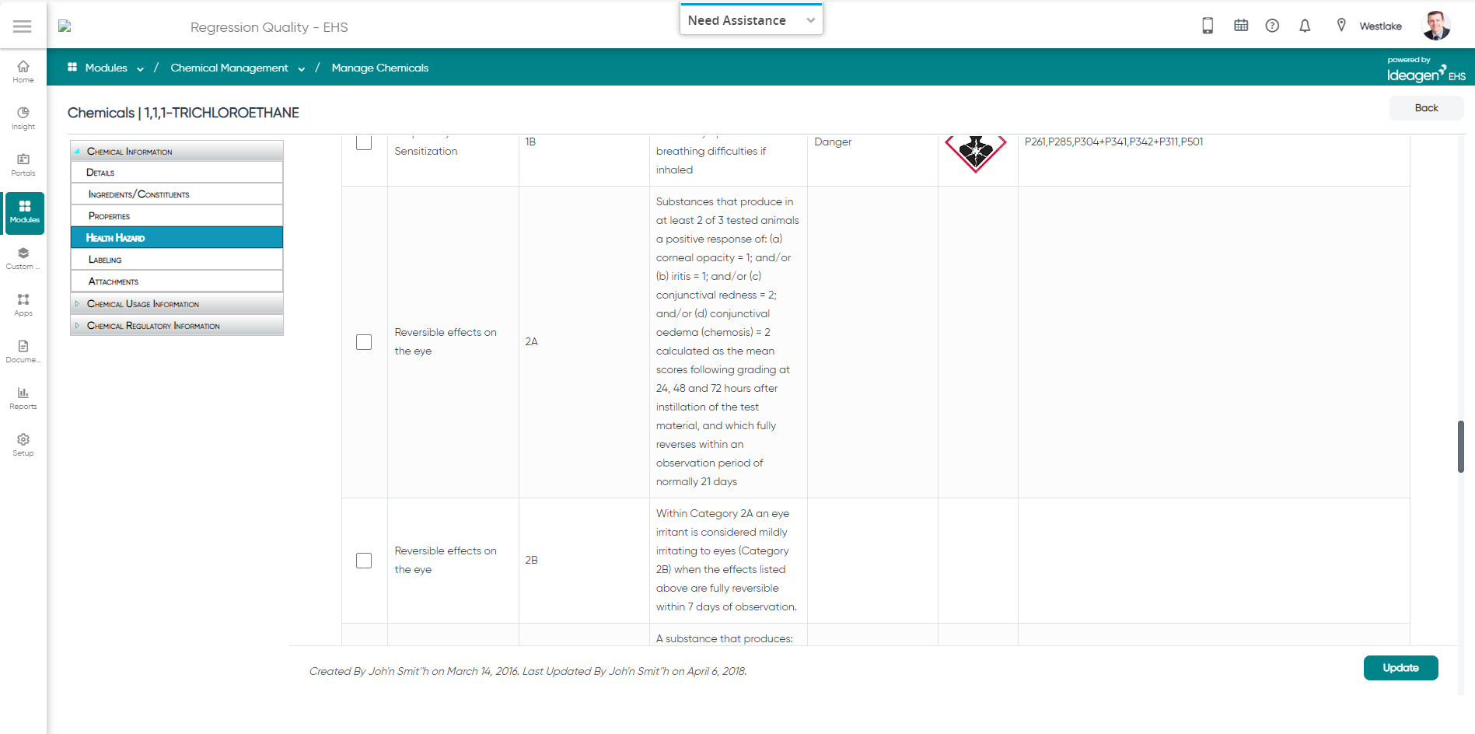Open Insight in the sidebar
This screenshot has height=734, width=1475.
coord(23,118)
